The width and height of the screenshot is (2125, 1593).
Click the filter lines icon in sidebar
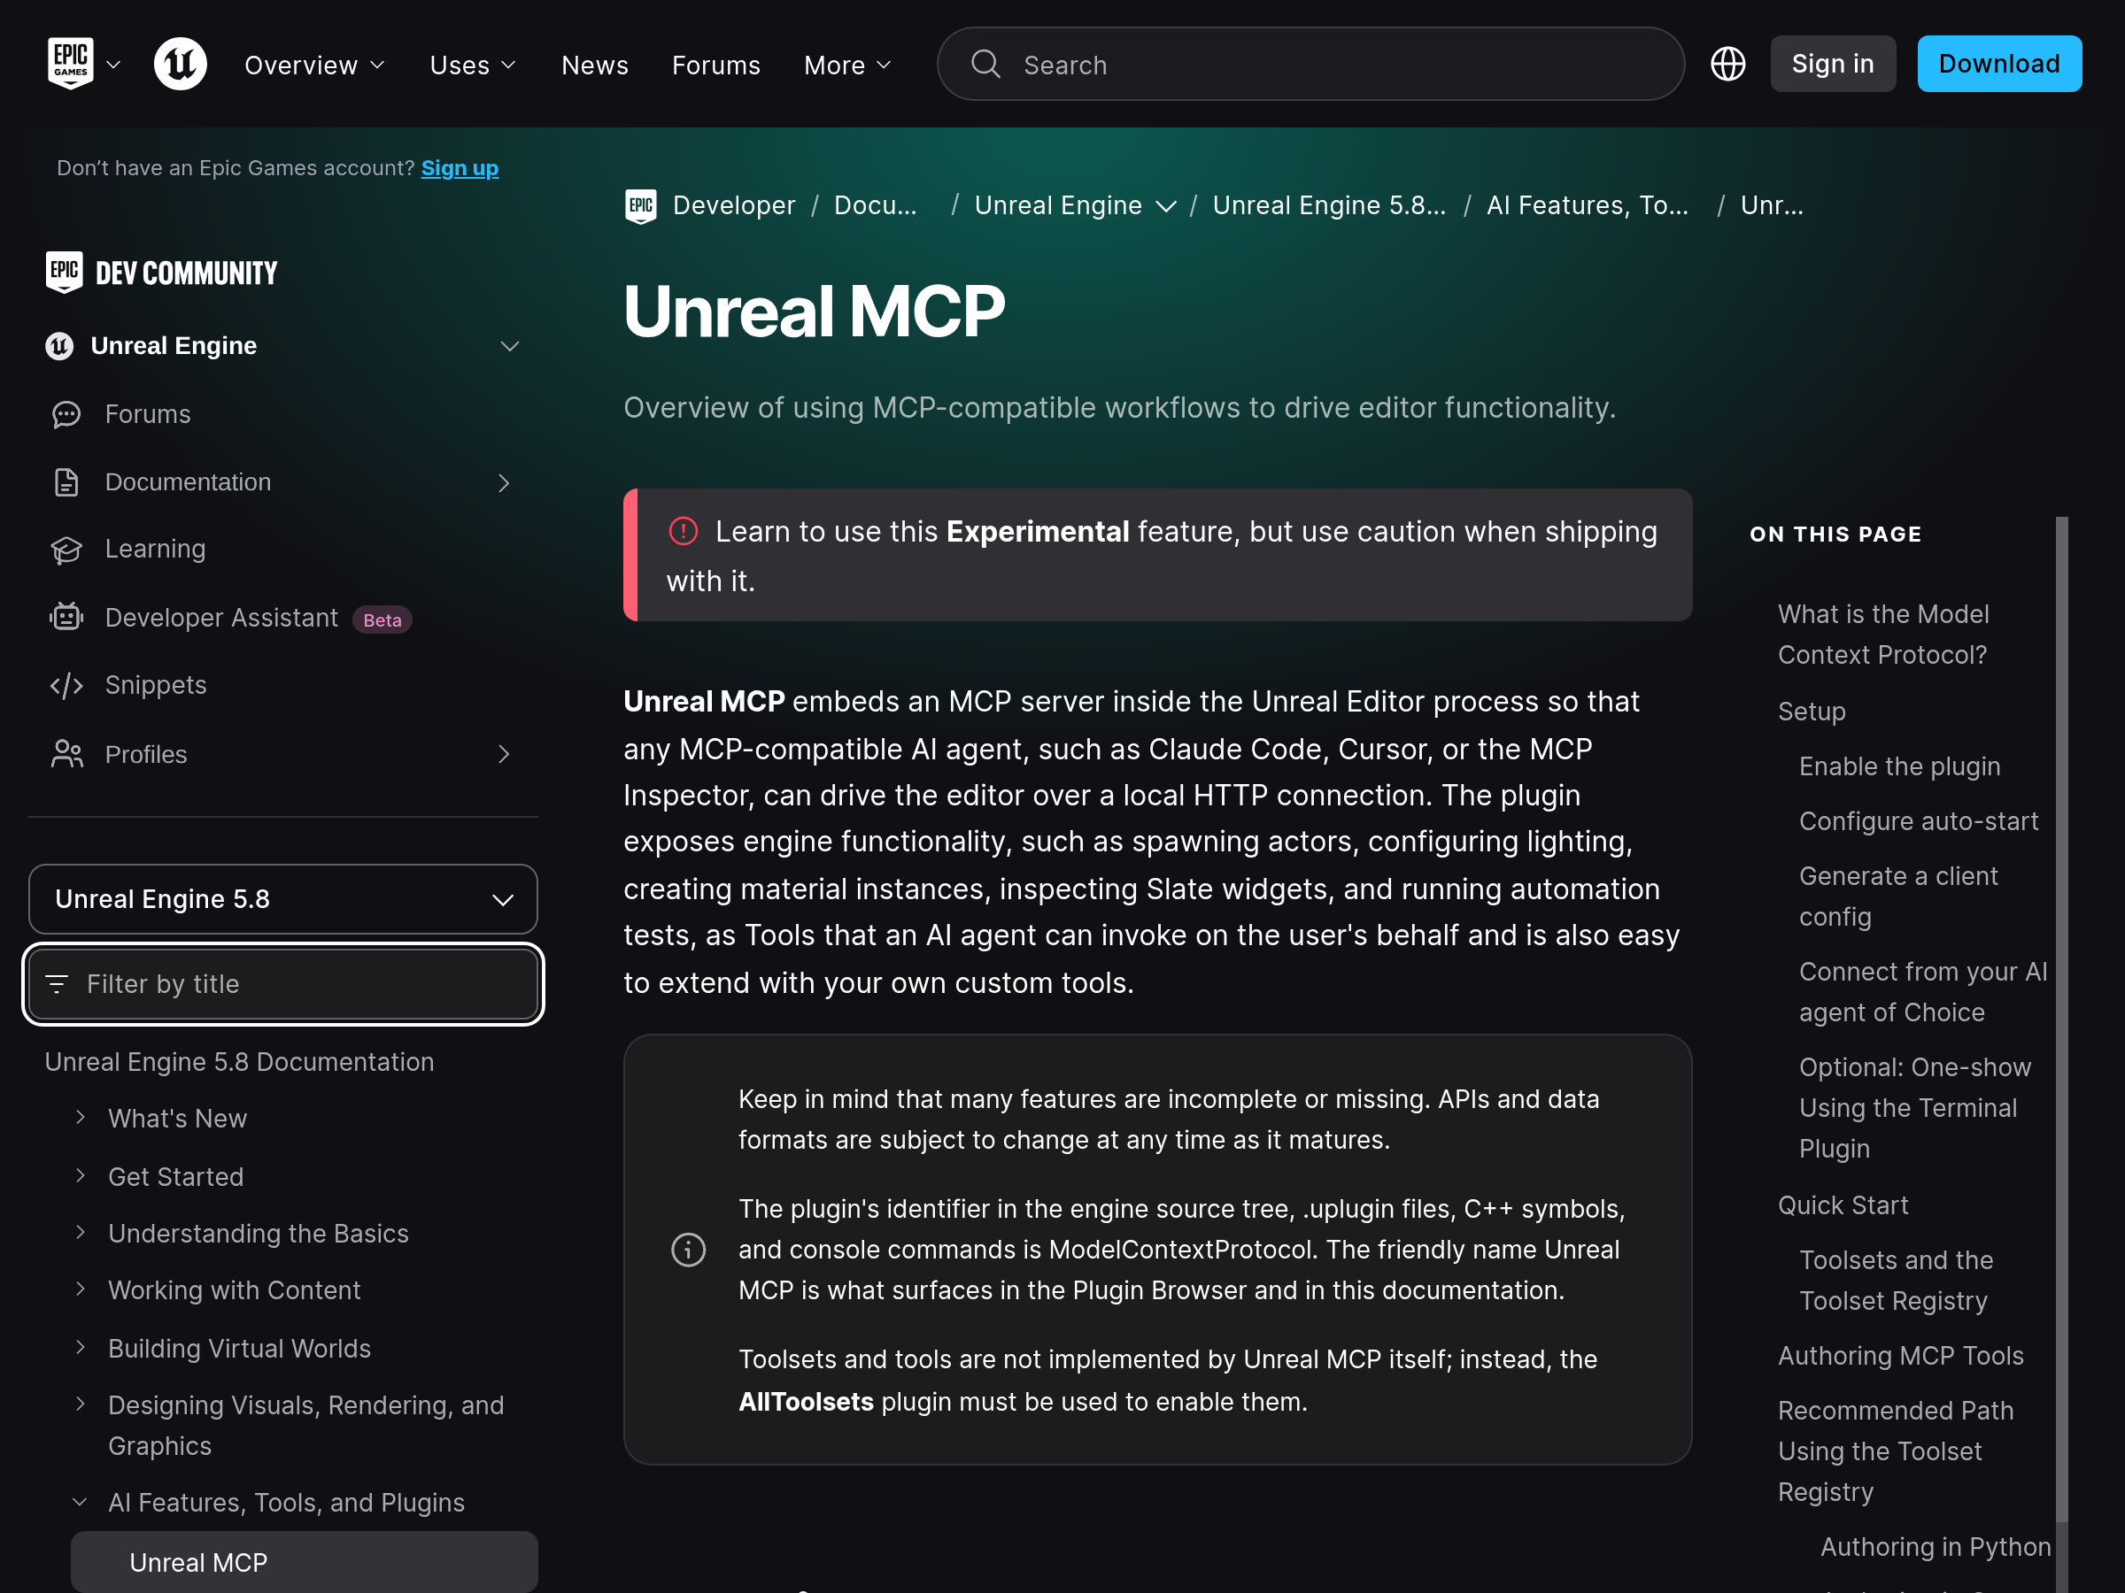pyautogui.click(x=57, y=984)
